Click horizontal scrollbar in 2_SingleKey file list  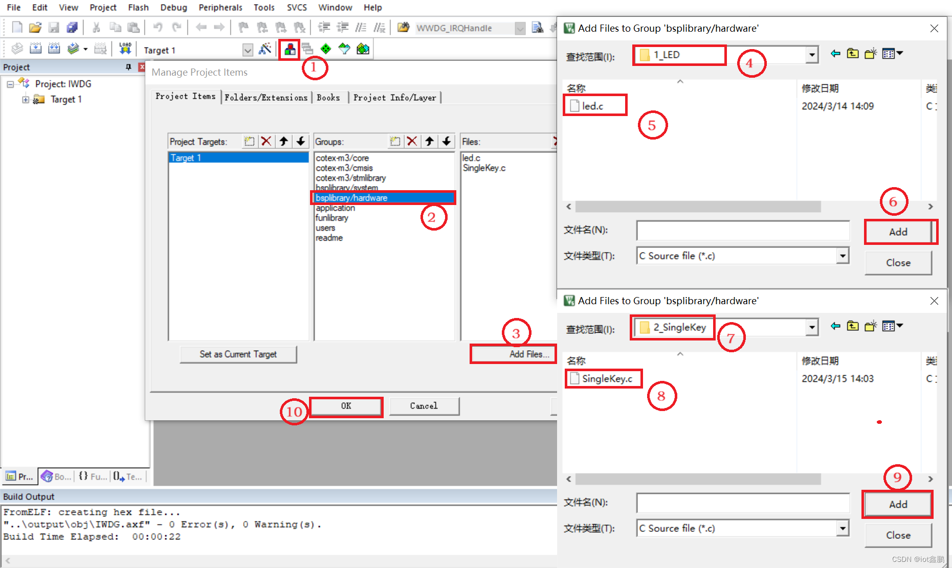[x=698, y=479]
